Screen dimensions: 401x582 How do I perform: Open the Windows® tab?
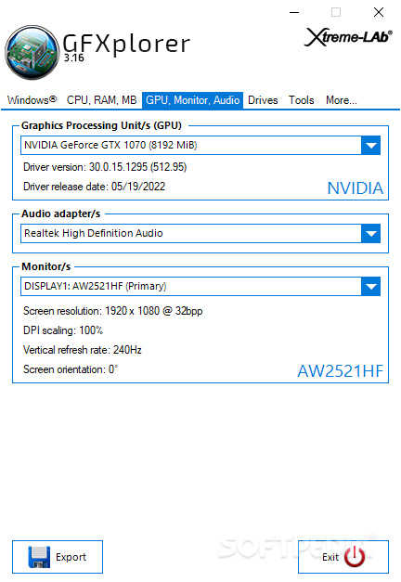pos(32,100)
